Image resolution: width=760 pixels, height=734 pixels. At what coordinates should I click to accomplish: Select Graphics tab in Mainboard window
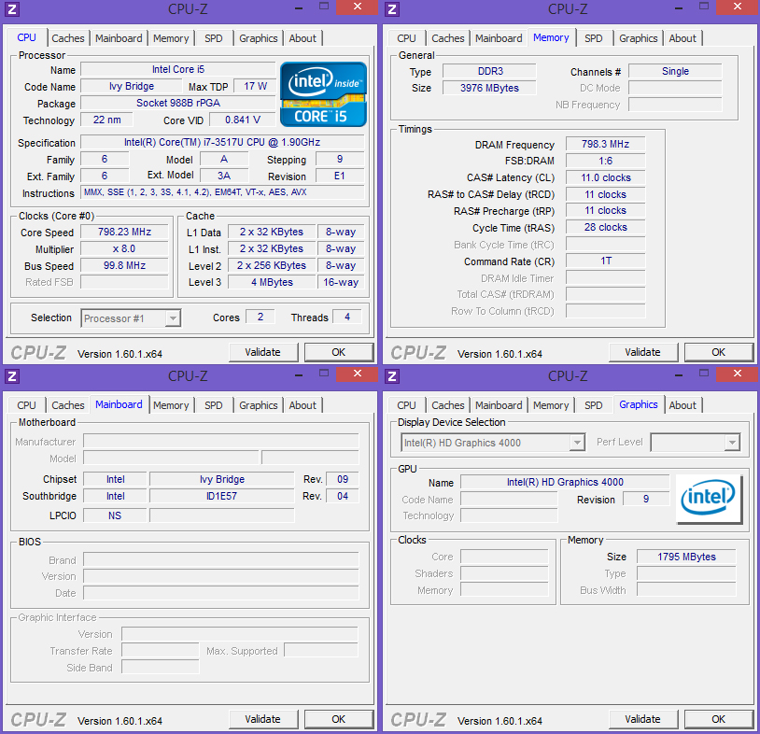coord(259,405)
